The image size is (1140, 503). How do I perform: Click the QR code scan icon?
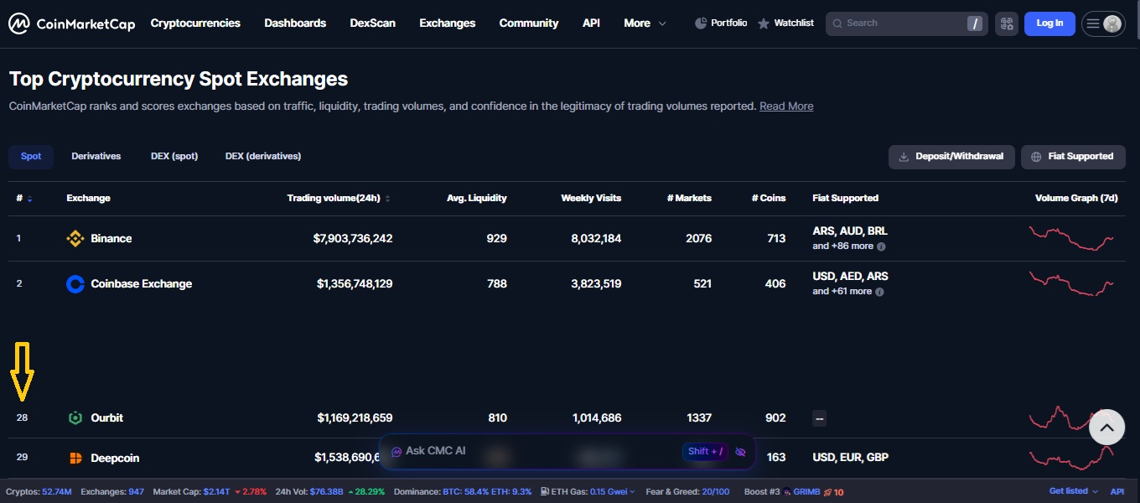click(x=1007, y=23)
